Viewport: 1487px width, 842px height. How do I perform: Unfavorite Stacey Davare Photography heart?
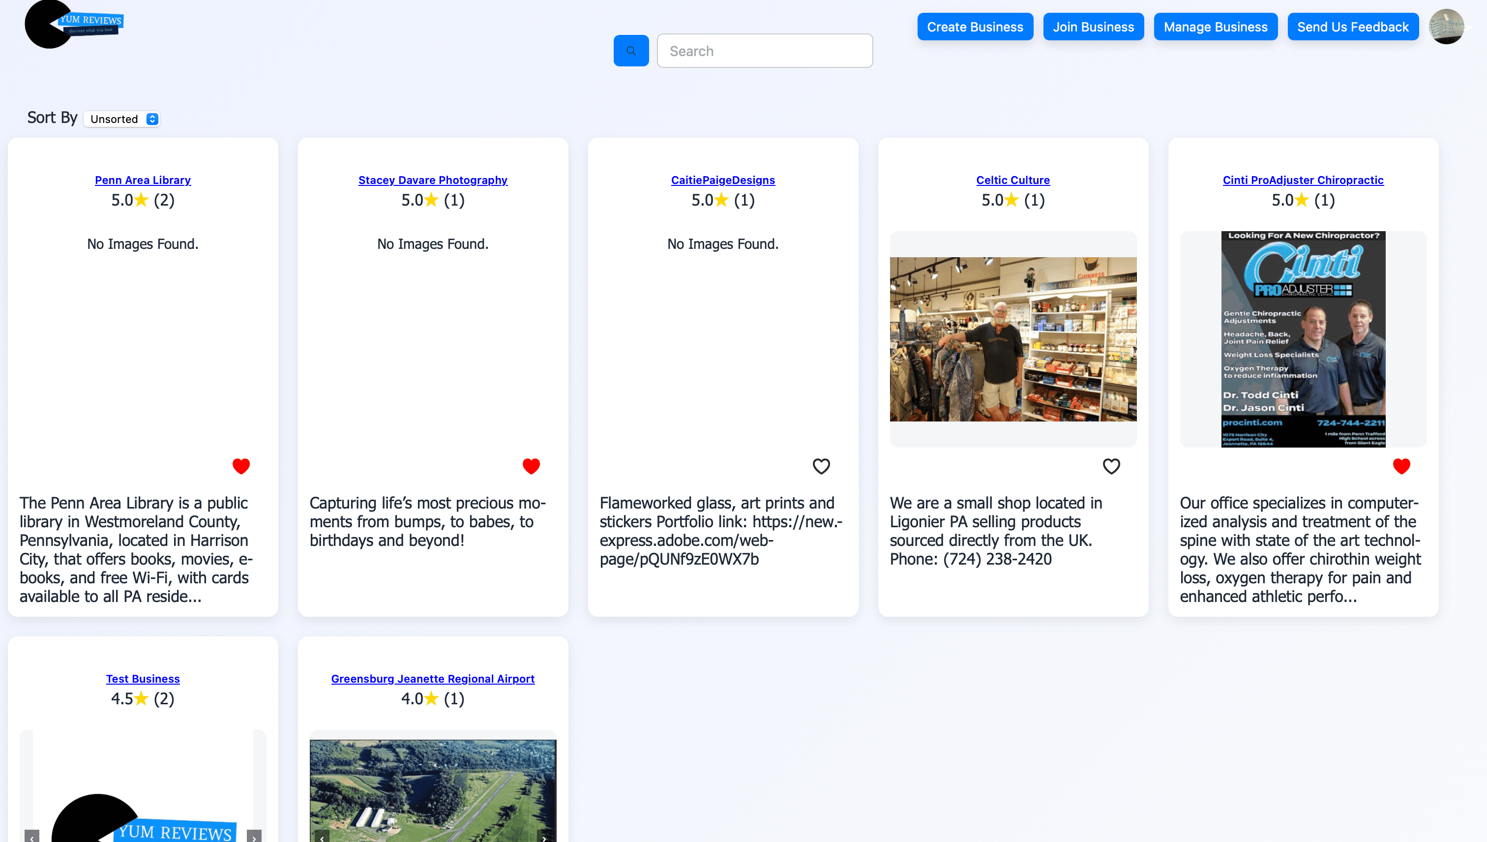coord(531,466)
